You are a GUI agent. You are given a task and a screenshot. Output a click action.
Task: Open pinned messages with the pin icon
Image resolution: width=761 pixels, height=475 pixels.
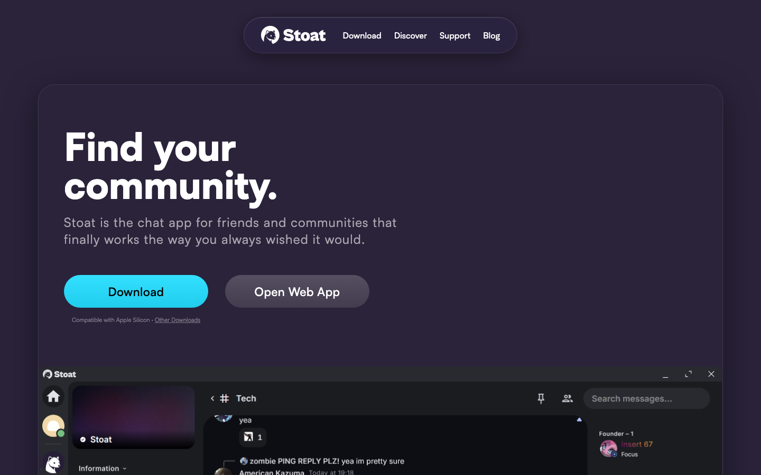541,398
